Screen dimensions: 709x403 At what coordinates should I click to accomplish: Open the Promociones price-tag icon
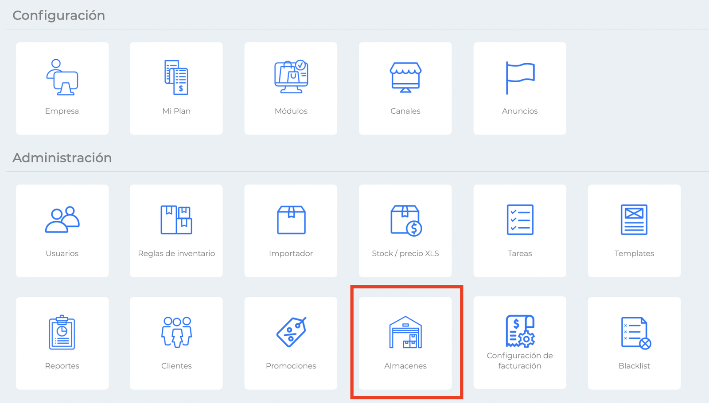(x=291, y=332)
